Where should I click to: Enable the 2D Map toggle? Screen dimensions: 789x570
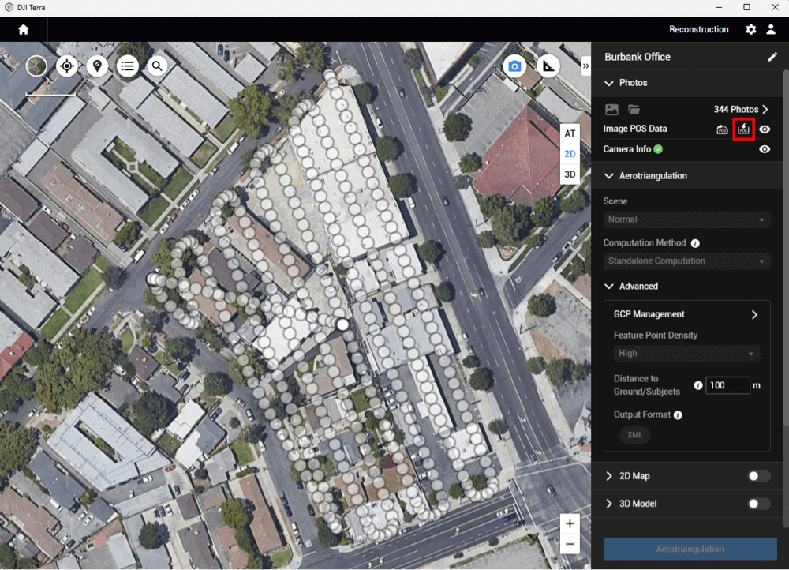pos(759,476)
